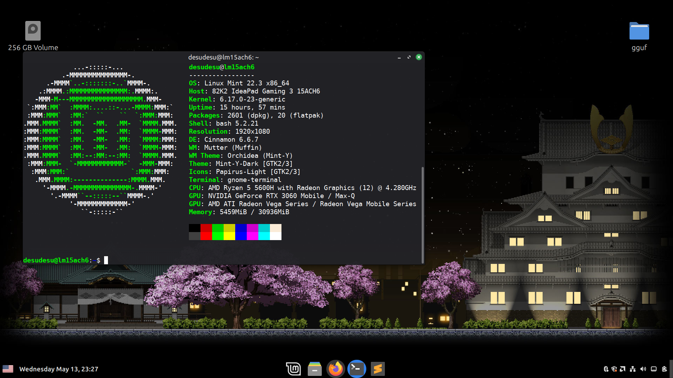Open the sound volume applet
The height and width of the screenshot is (378, 673).
point(643,369)
